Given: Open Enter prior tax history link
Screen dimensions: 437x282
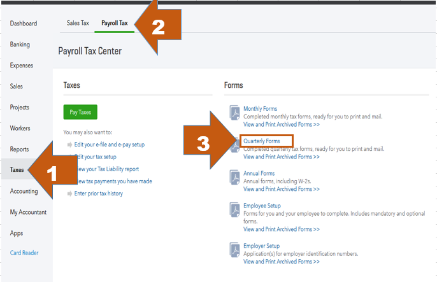Looking at the screenshot, I should [x=98, y=194].
